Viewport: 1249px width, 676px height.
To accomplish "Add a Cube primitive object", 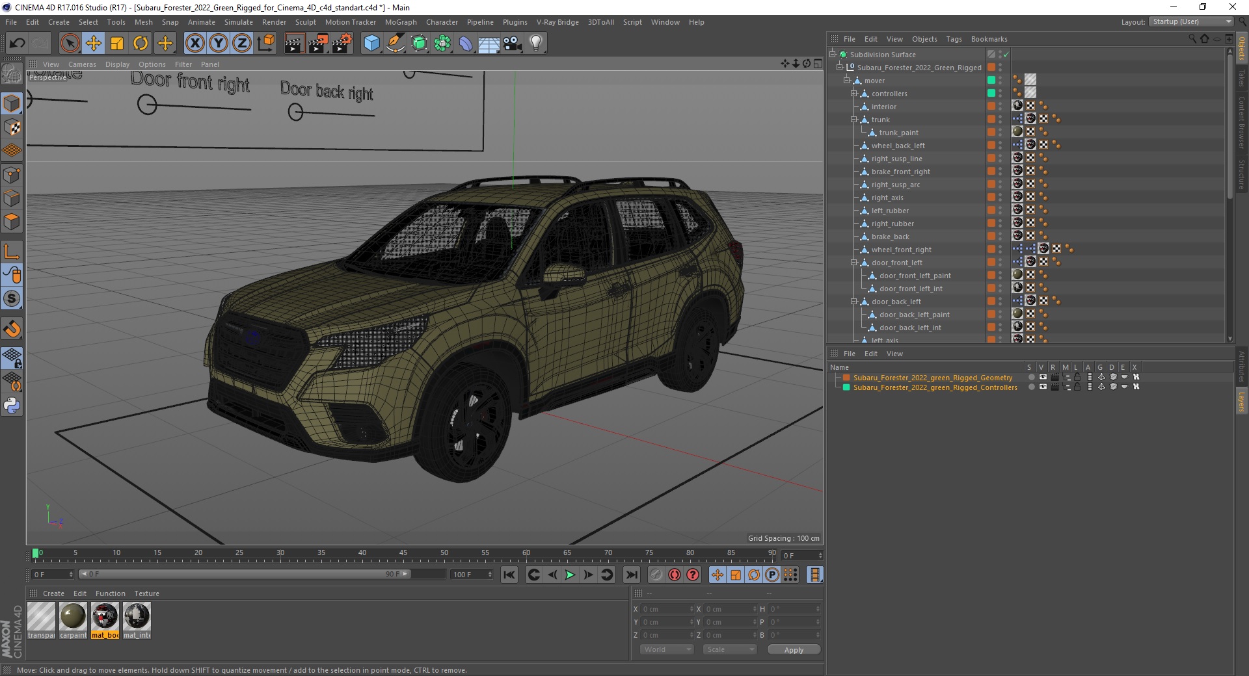I will pos(371,44).
